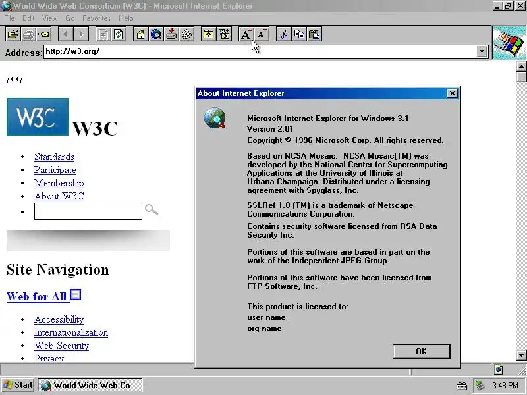Click the Back arrow toolbar button
Viewport: 527px width, 395px height.
[x=65, y=34]
